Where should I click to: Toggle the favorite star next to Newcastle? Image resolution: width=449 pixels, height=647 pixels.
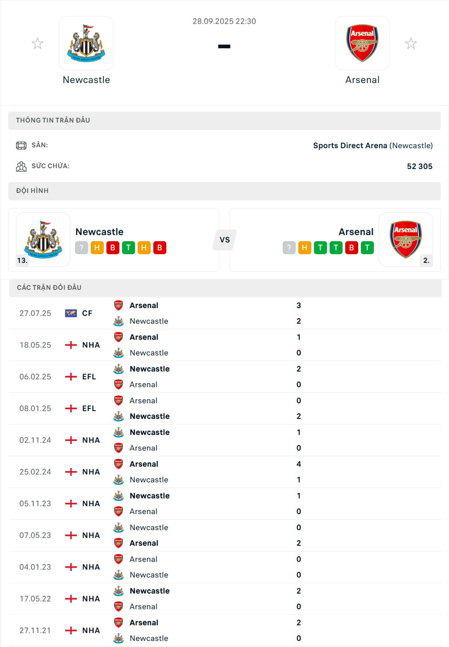[x=37, y=43]
